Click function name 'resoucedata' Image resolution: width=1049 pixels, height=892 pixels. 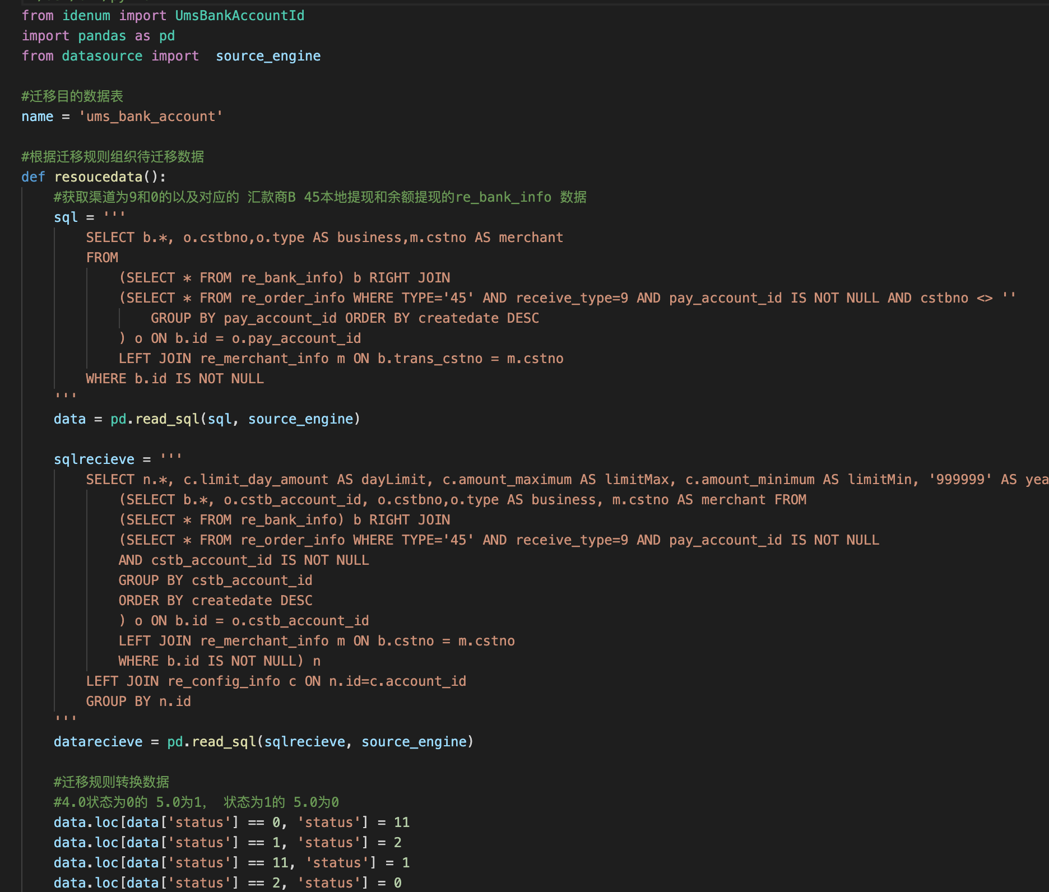[x=98, y=177]
